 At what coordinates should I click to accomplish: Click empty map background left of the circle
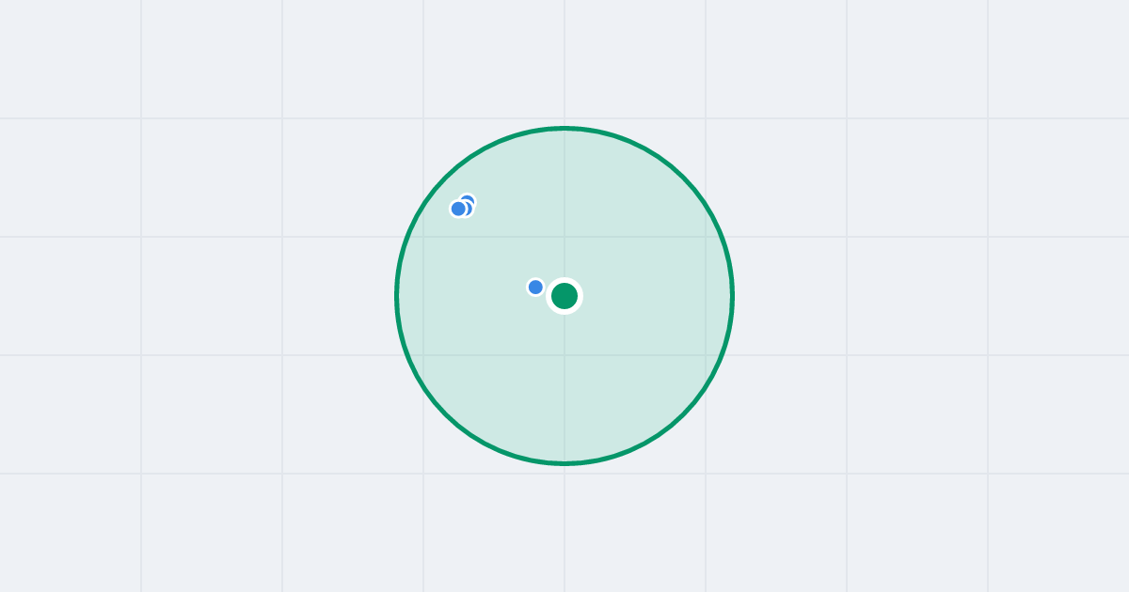pyautogui.click(x=235, y=296)
